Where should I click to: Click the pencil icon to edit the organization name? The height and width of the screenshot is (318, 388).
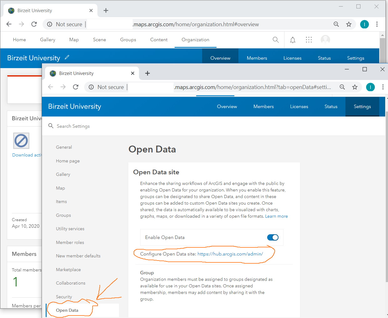(x=67, y=57)
